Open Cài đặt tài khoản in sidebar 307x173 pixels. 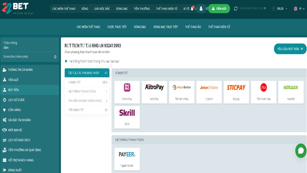click(x=30, y=120)
